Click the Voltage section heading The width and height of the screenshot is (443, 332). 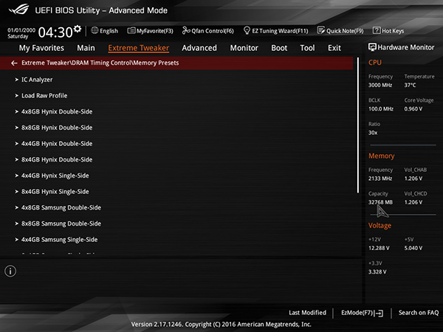tap(380, 225)
